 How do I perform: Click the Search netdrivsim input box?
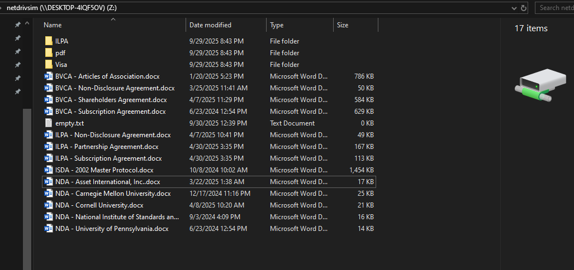click(555, 8)
